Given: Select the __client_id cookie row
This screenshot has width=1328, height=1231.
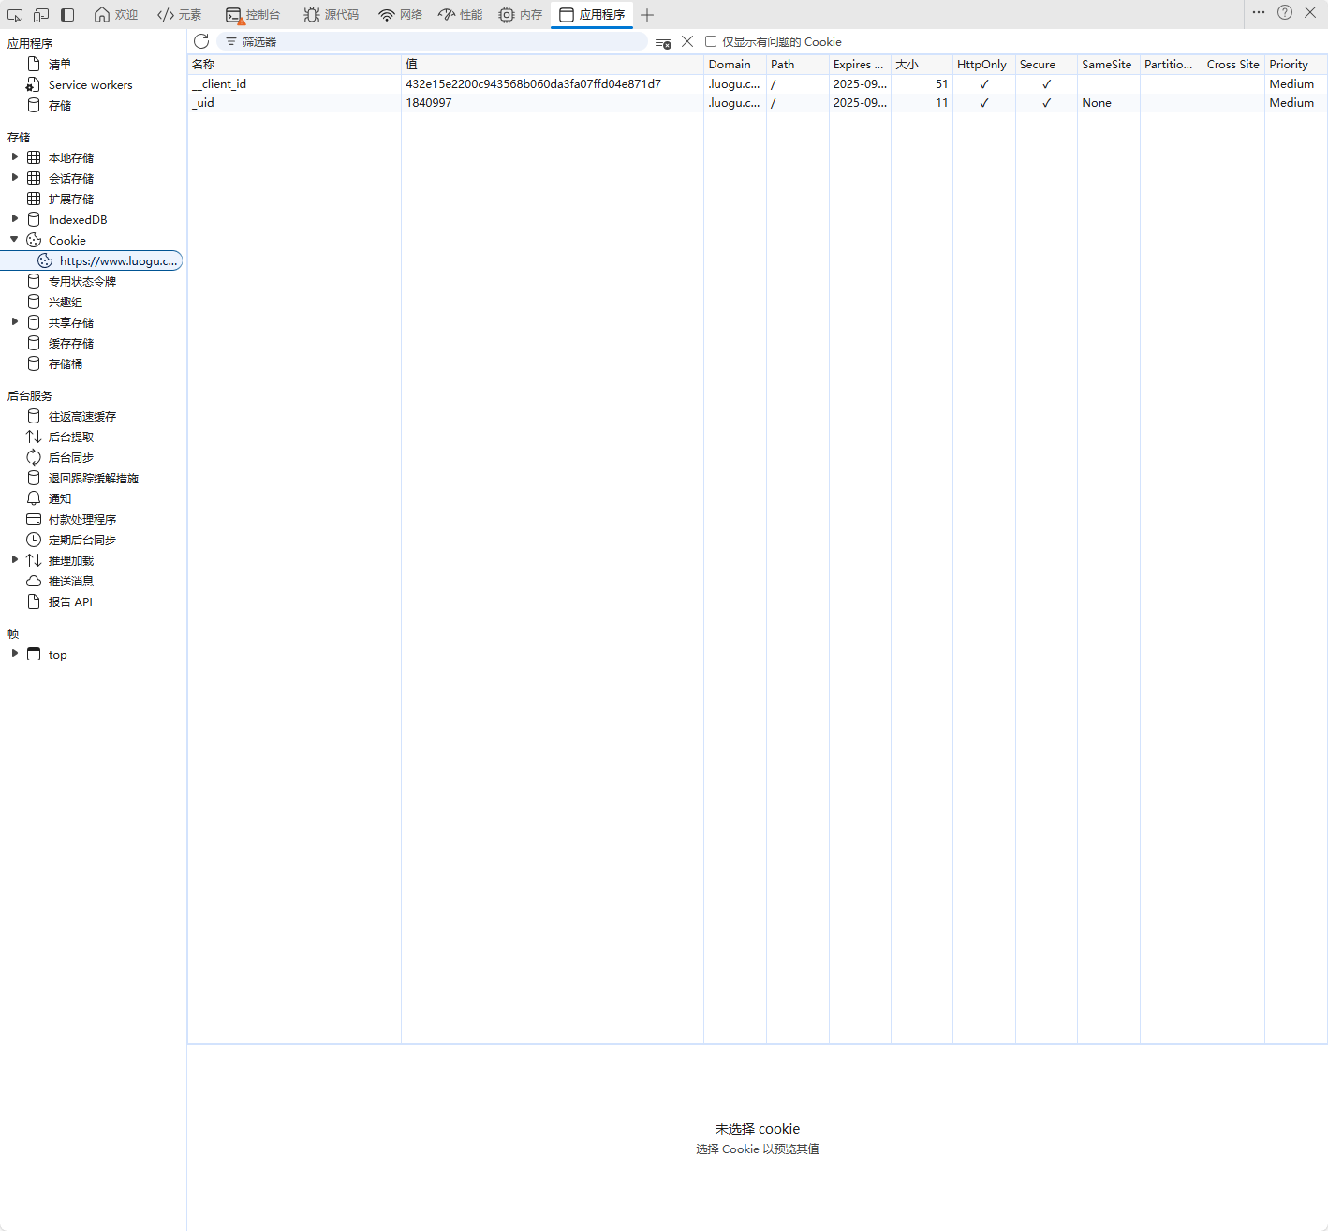Looking at the screenshot, I should pyautogui.click(x=295, y=84).
